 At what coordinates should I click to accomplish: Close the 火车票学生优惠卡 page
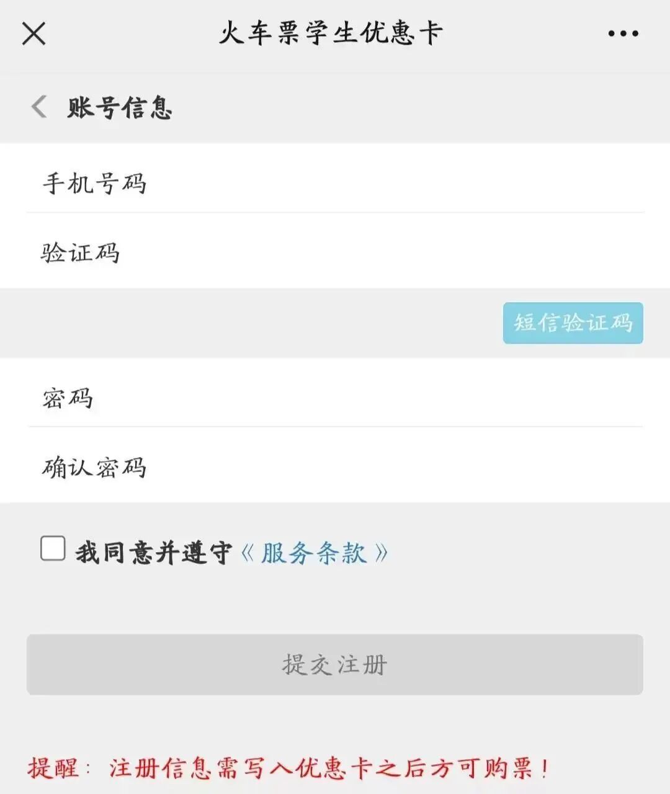pos(33,33)
